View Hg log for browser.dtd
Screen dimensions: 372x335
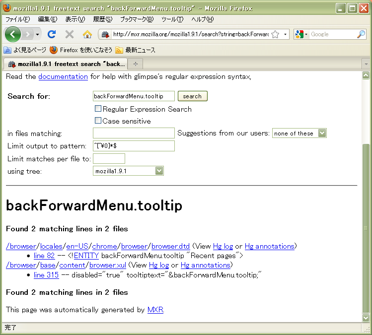[223, 246]
